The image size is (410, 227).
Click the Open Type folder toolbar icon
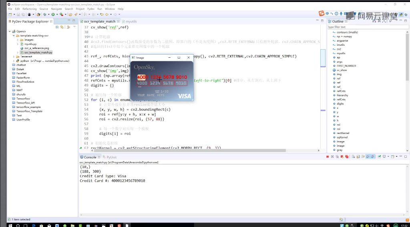click(70, 14)
